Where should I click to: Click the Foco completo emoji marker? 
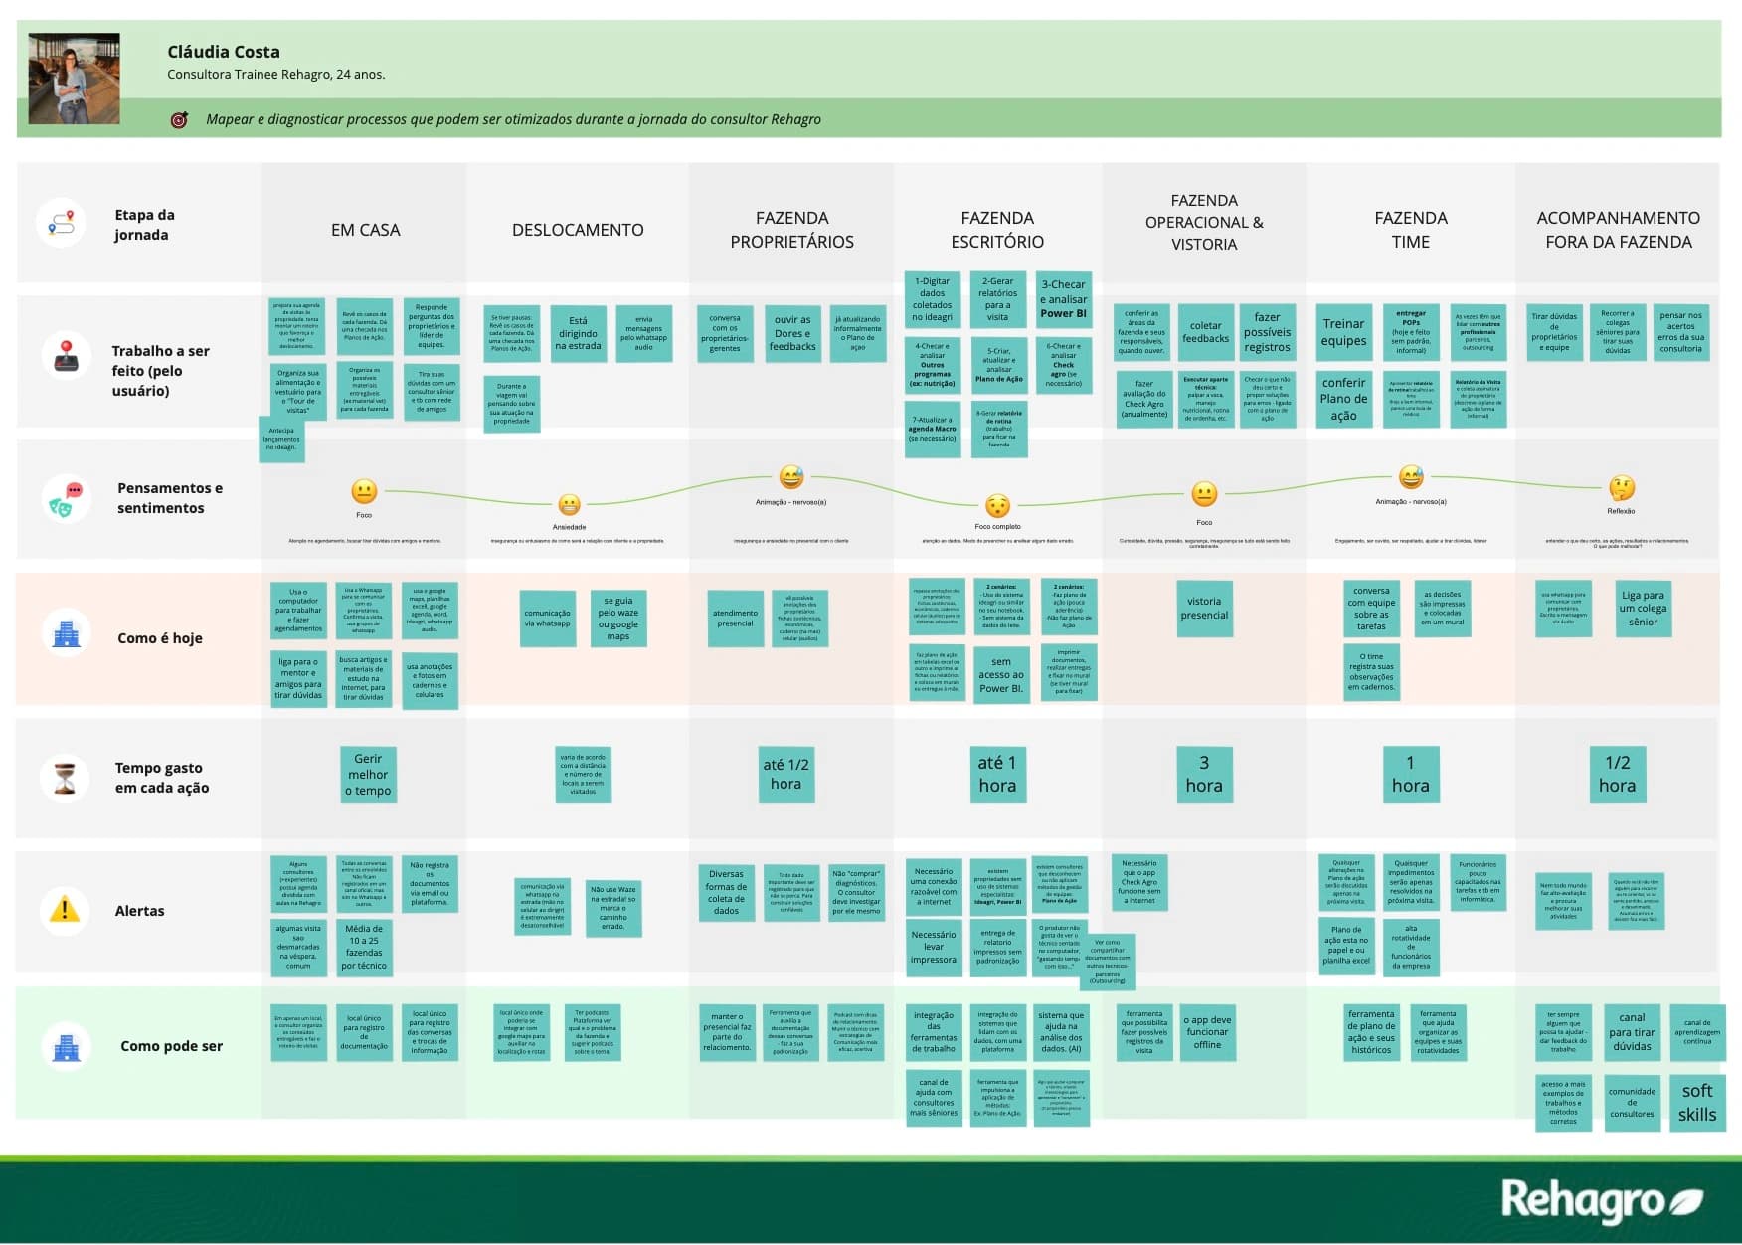coord(997,505)
